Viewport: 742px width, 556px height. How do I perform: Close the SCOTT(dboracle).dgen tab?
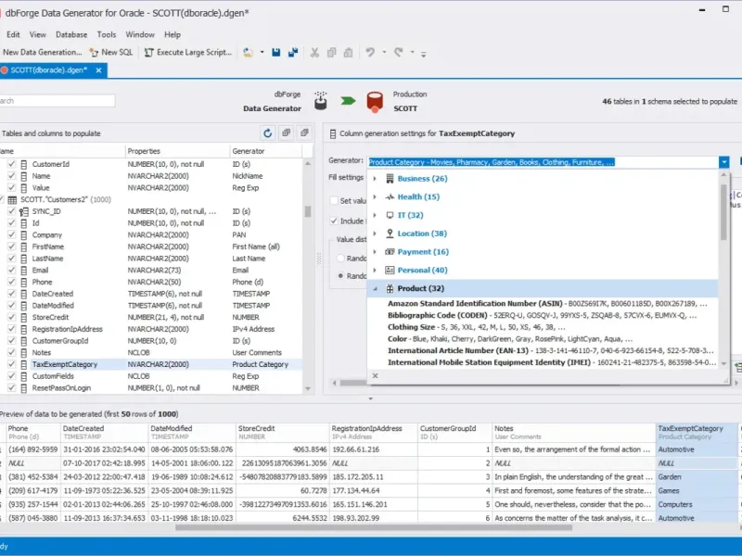(97, 69)
